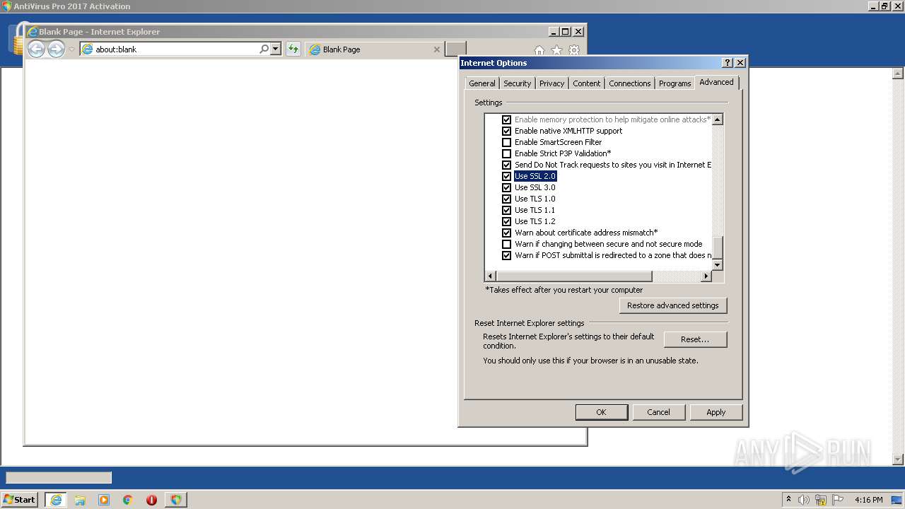905x509 pixels.
Task: Click the 4:16 PM taskbar clock
Action: coord(868,500)
